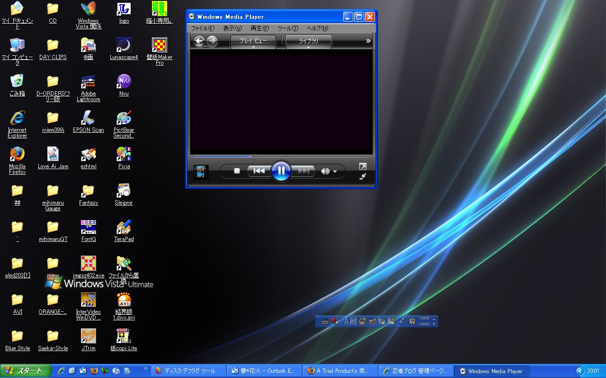606x378 pixels.
Task: Open the プレイ ビュー tab
Action: pyautogui.click(x=253, y=41)
